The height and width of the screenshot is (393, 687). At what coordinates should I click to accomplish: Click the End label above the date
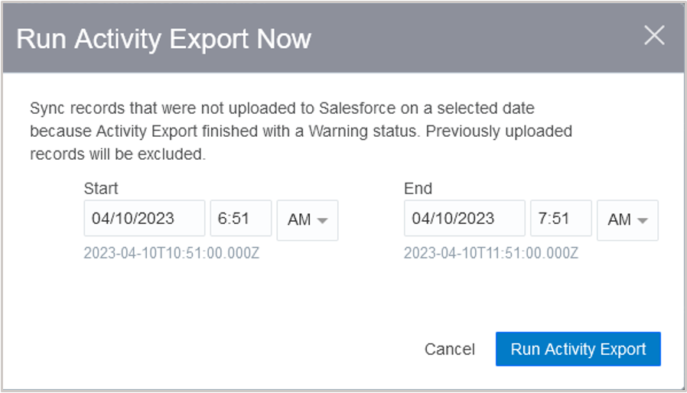418,188
